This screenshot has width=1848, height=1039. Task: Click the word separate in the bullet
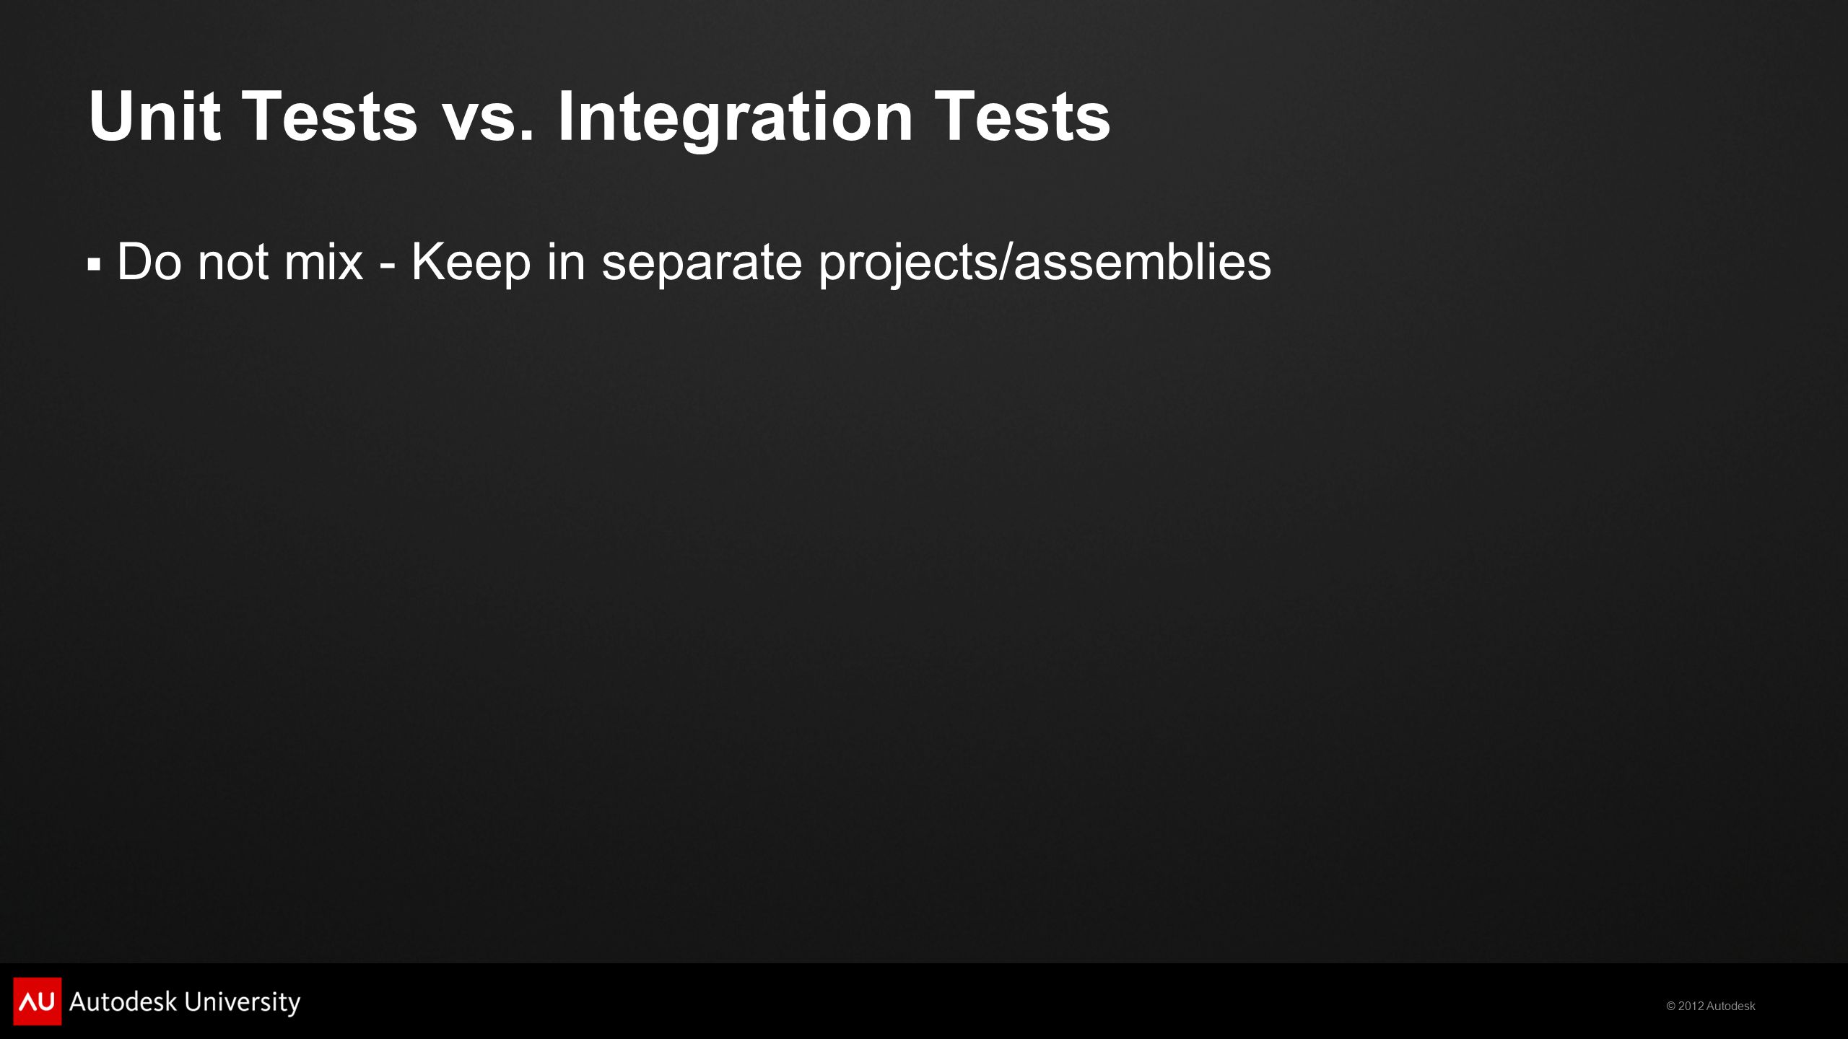(702, 264)
